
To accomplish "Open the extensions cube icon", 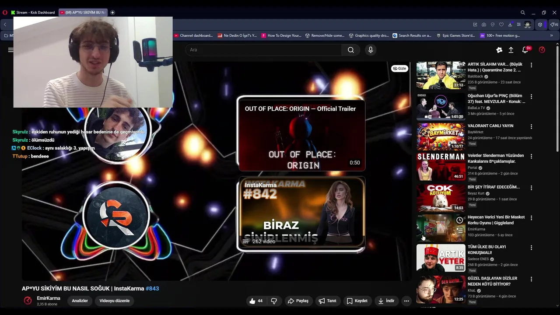I will (x=540, y=24).
